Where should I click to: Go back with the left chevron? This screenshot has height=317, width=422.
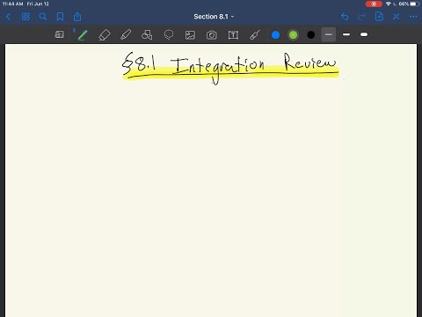click(8, 17)
